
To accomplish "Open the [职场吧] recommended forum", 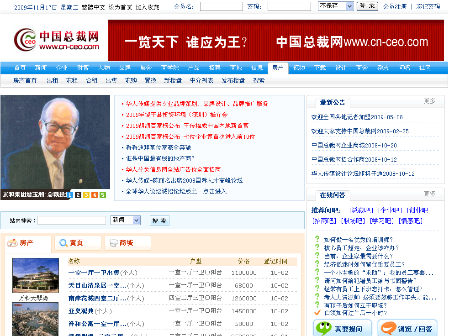I will [353, 221].
